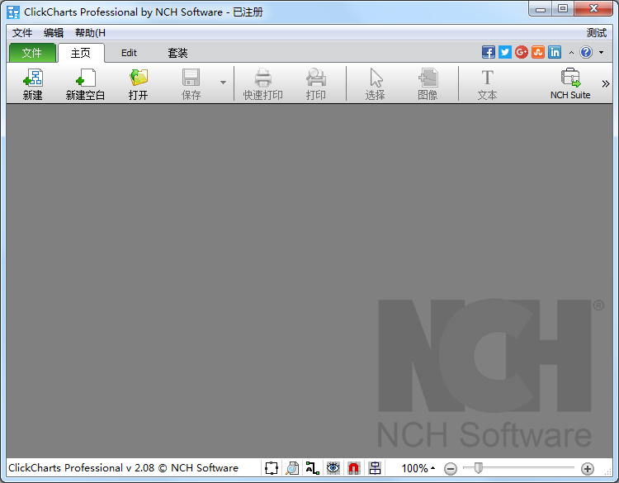Image resolution: width=619 pixels, height=483 pixels.
Task: Click the zoom slider handle
Action: [x=479, y=468]
